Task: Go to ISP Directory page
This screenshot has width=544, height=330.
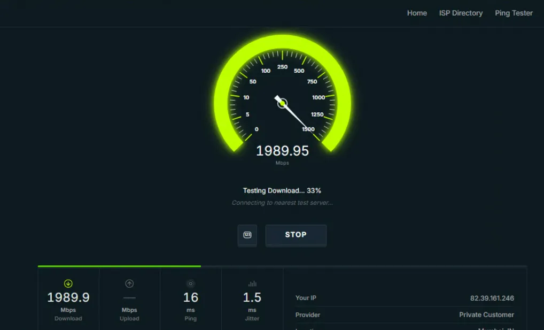Action: pyautogui.click(x=461, y=13)
